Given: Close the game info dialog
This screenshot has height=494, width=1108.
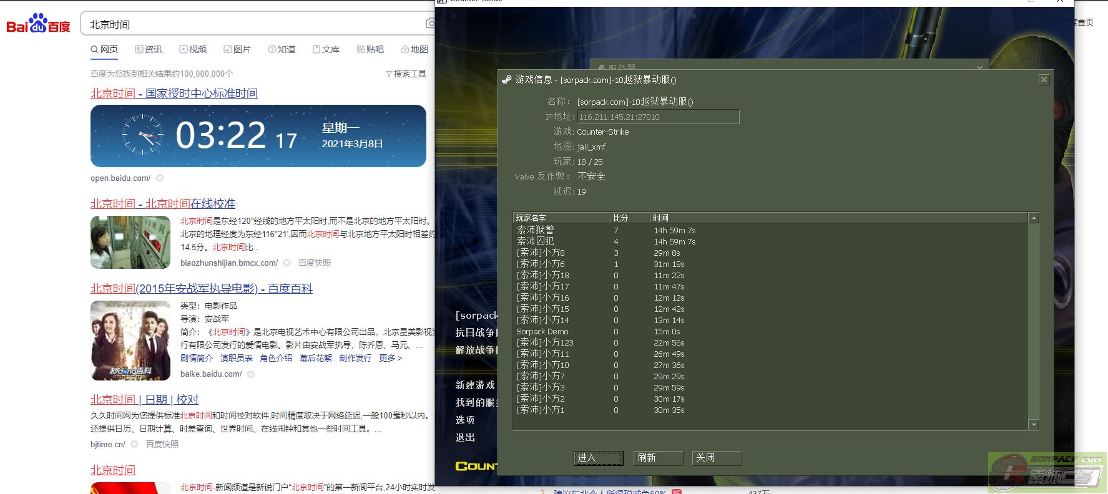Looking at the screenshot, I should pos(1043,80).
